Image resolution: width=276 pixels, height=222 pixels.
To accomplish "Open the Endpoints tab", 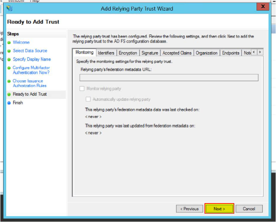I will [x=230, y=53].
